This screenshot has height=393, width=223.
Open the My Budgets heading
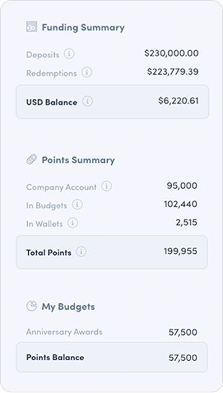tap(68, 306)
